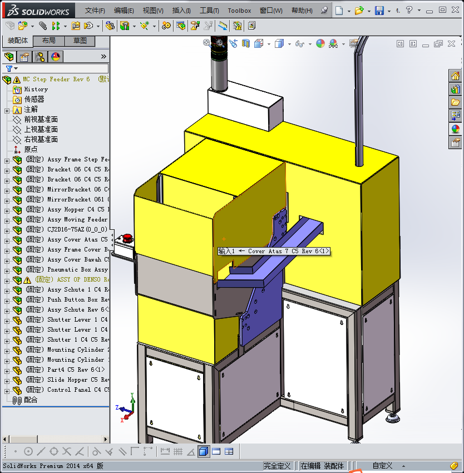
Task: Switch to the 布局 tab
Action: 48,41
